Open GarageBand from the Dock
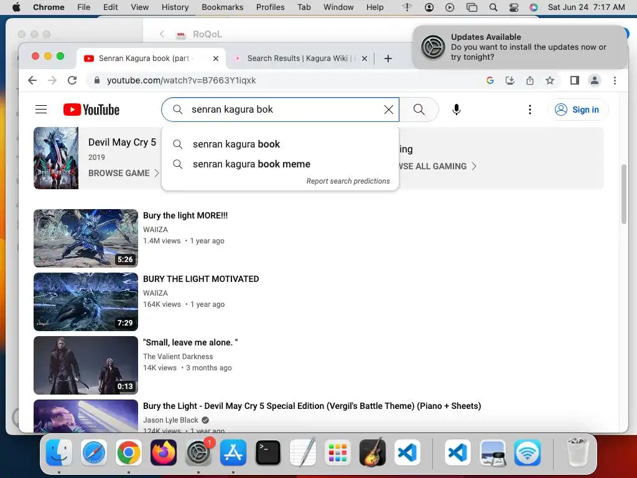The height and width of the screenshot is (478, 637). click(x=373, y=452)
